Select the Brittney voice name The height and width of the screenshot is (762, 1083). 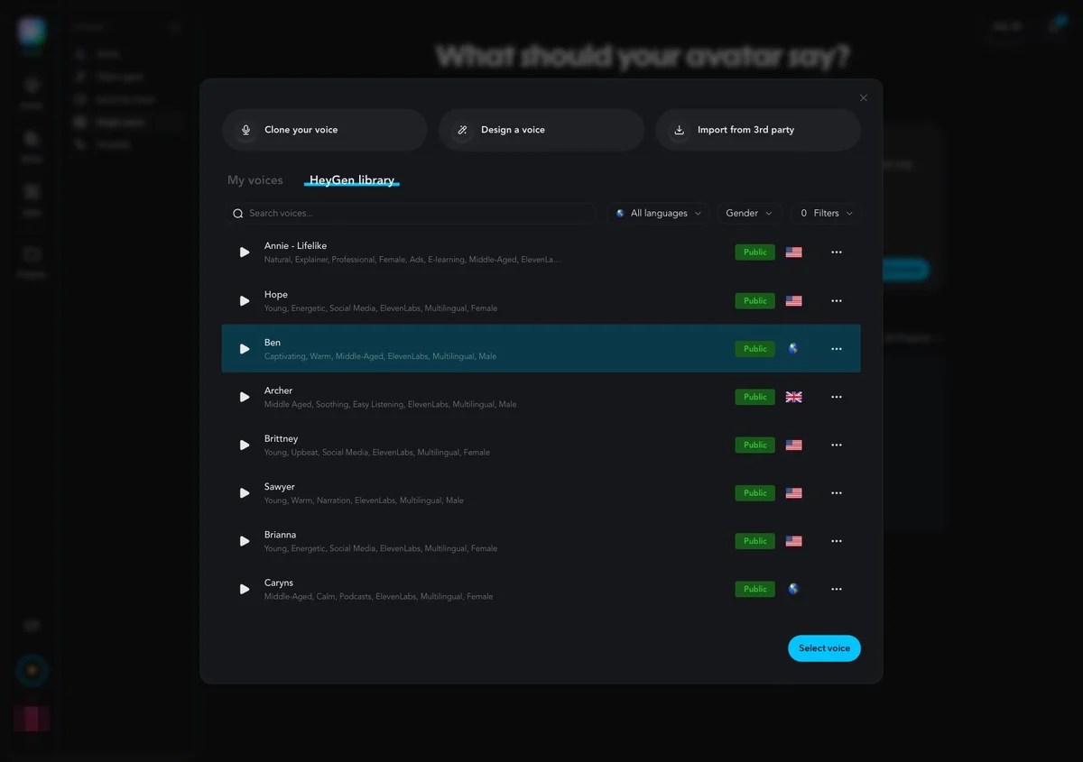[x=282, y=439]
